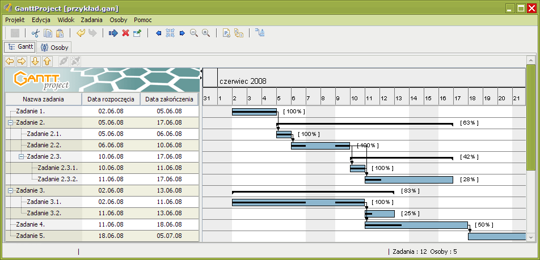Collapse the Zadanie 2. tree node
The width and height of the screenshot is (540, 260).
10,122
